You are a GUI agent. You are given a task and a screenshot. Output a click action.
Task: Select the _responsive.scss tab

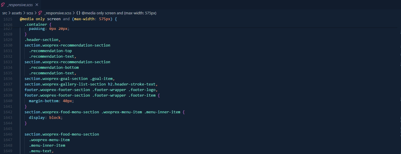tap(20, 5)
